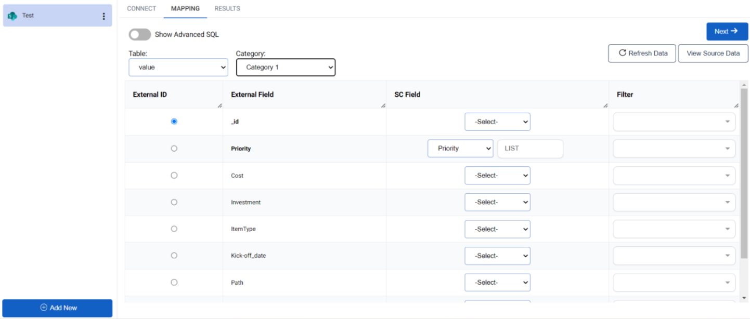The height and width of the screenshot is (319, 750).
Task: Click the resize grip on External ID header
Action: (x=219, y=104)
